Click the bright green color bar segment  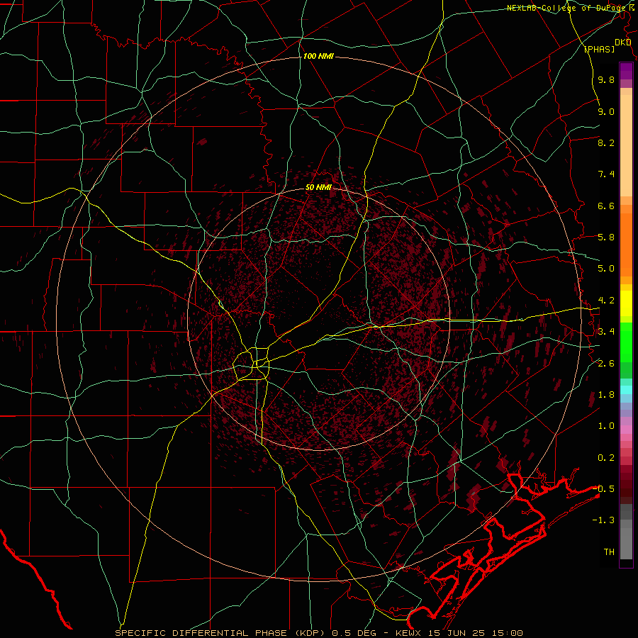[626, 342]
